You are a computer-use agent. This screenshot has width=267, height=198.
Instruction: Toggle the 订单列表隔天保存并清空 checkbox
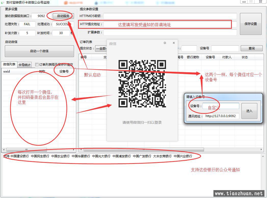click(37, 64)
